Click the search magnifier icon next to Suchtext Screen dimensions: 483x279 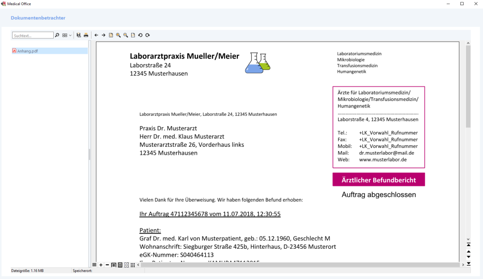[x=58, y=35]
